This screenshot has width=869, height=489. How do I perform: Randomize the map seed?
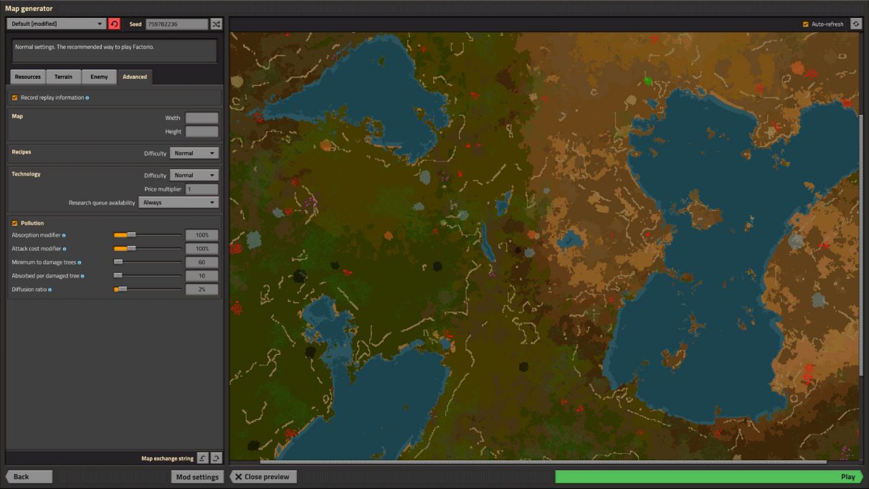[x=217, y=24]
